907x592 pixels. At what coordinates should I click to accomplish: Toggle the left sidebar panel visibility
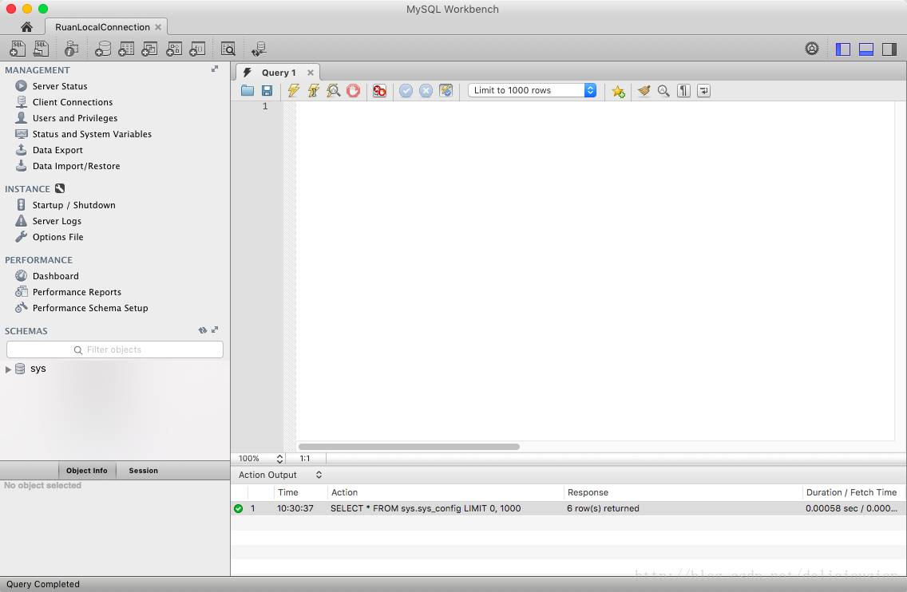click(x=843, y=49)
